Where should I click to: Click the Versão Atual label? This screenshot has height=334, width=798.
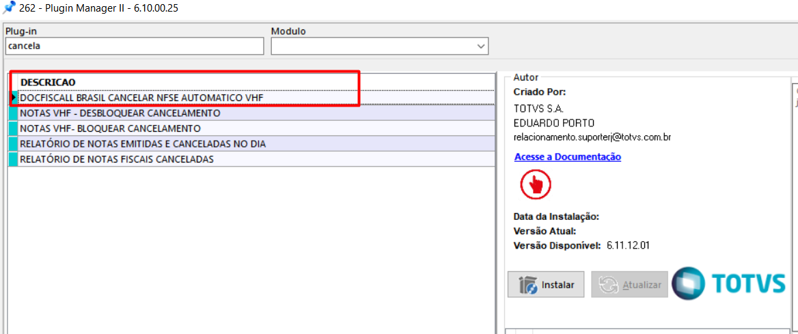click(x=545, y=231)
